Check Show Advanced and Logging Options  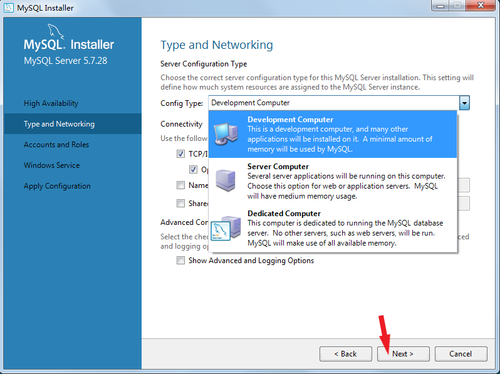(181, 261)
